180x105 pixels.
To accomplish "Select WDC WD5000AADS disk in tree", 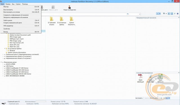I will (15, 76).
